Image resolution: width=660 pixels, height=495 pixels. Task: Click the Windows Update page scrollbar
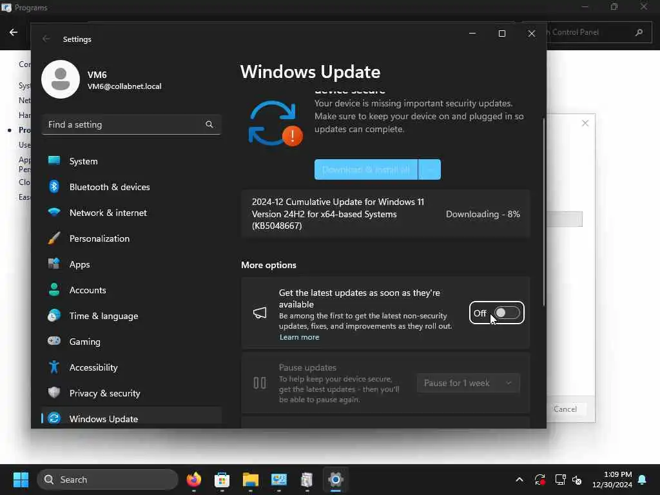coord(544,211)
